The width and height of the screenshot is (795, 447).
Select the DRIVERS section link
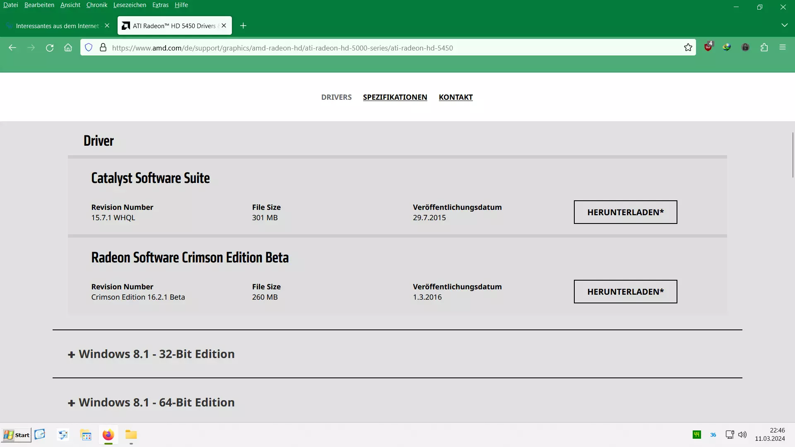[x=336, y=97]
